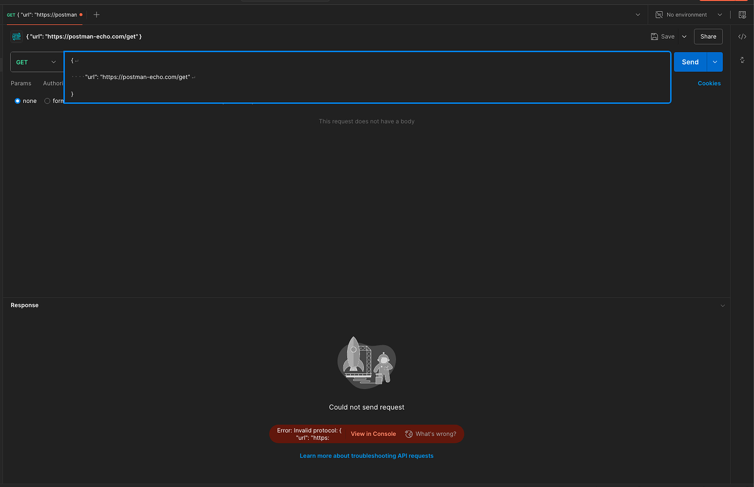Viewport: 754px width, 487px height.
Task: Collapse the Response section chevron
Action: click(x=722, y=305)
